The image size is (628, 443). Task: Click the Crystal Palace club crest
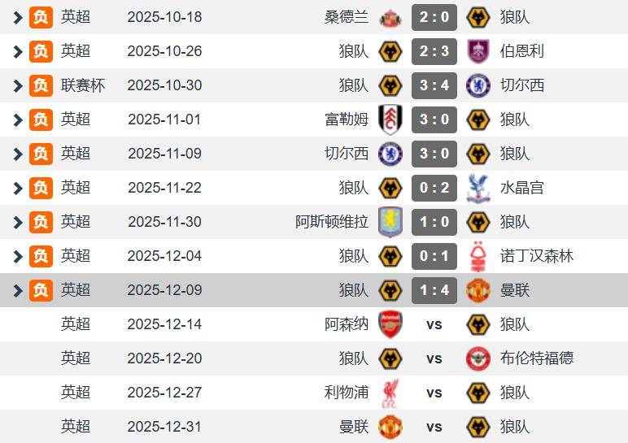pyautogui.click(x=478, y=188)
